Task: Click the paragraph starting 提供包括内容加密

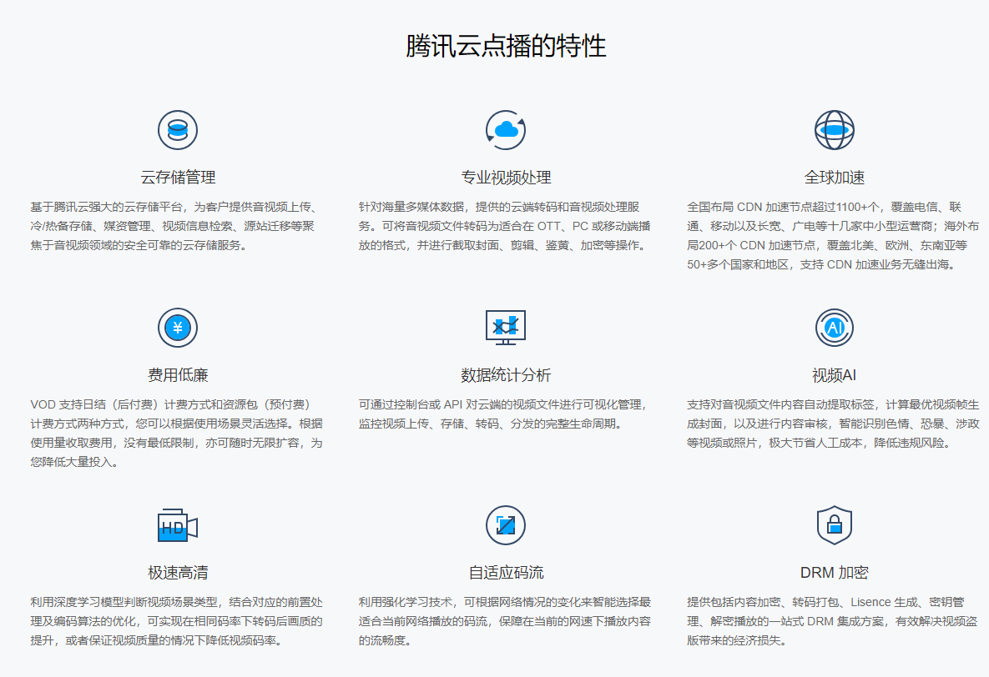Action: pos(833,621)
